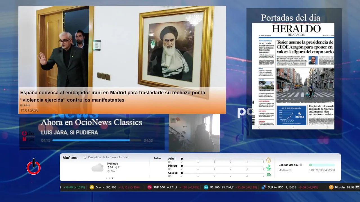Open the Tesier asume la presidencia headline
The image size is (360, 202).
pos(305,47)
